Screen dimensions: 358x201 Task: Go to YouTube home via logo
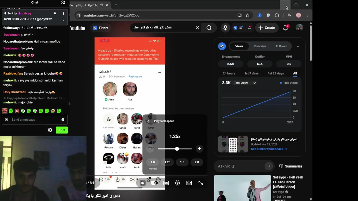[77, 28]
